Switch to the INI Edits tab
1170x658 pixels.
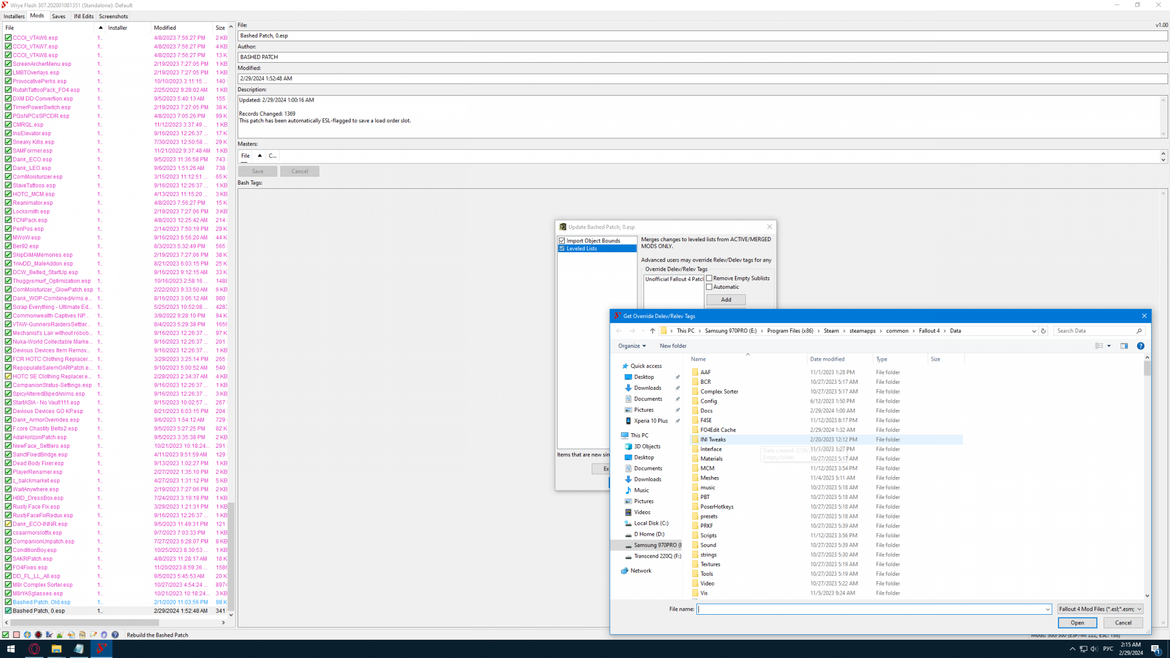[x=83, y=16]
